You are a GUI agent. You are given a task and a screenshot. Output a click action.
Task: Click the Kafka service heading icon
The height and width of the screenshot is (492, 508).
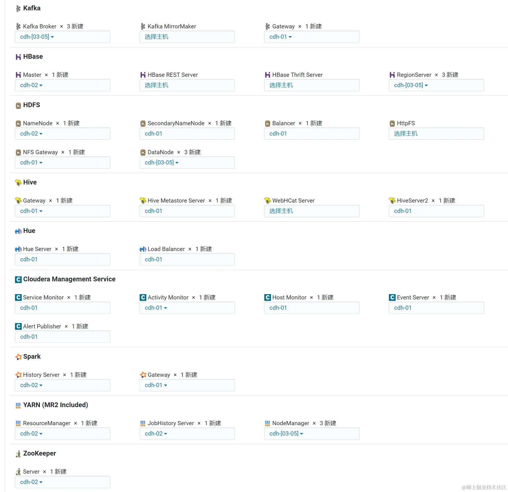pyautogui.click(x=18, y=9)
